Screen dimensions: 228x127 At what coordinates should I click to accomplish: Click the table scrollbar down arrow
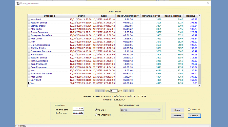[199, 85]
